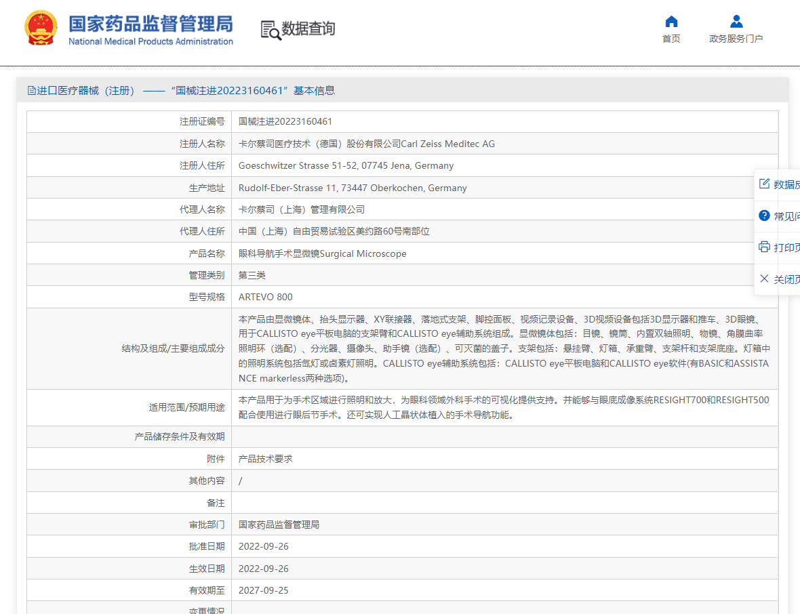The height and width of the screenshot is (614, 800).
Task: Click the 附件 row label
Action: pos(216,459)
